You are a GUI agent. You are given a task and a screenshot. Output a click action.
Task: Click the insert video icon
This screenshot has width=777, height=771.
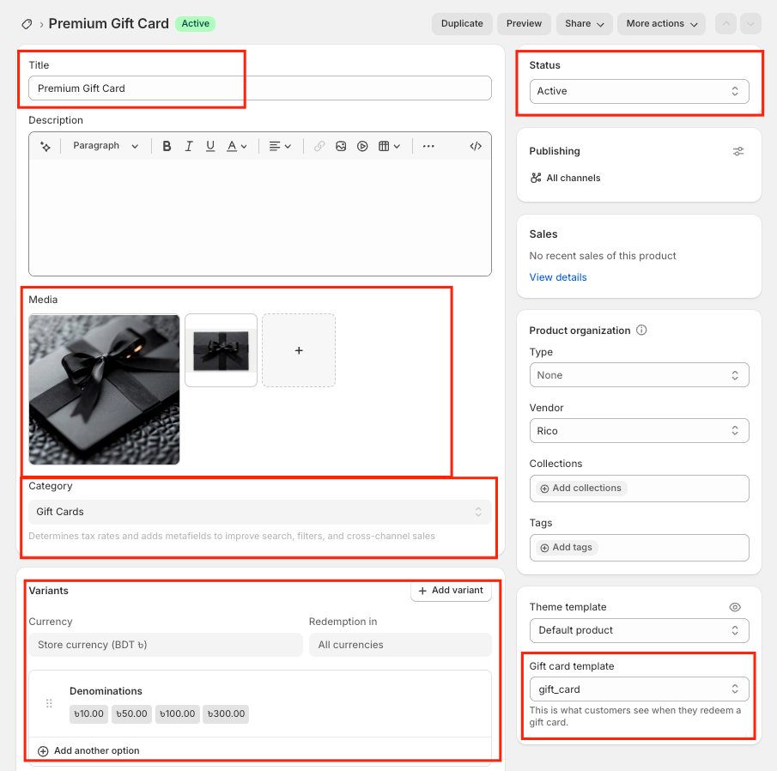click(362, 146)
